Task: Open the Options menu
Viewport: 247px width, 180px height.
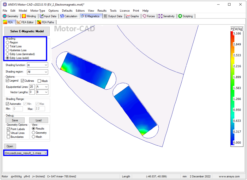Action: pyautogui.click(x=53, y=11)
